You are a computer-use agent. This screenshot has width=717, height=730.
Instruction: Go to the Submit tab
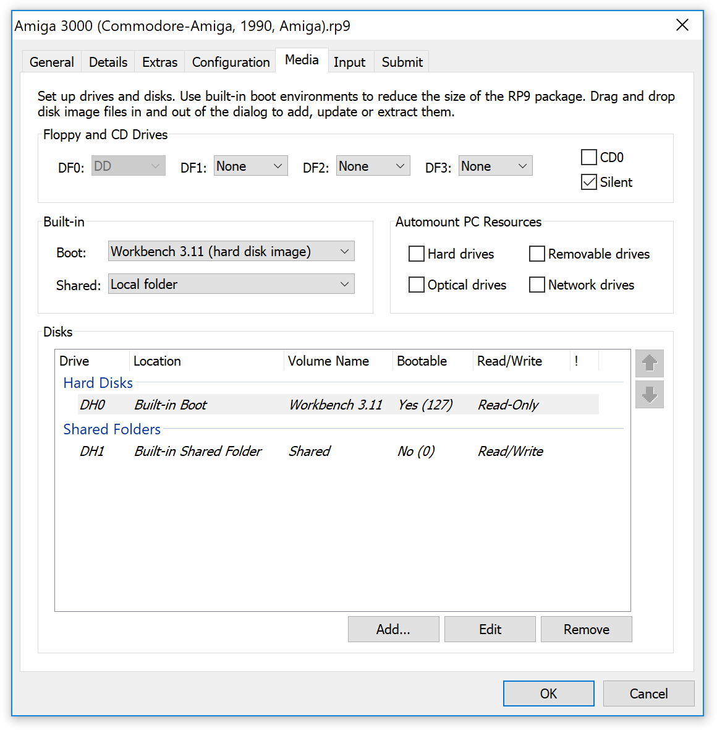pos(402,62)
